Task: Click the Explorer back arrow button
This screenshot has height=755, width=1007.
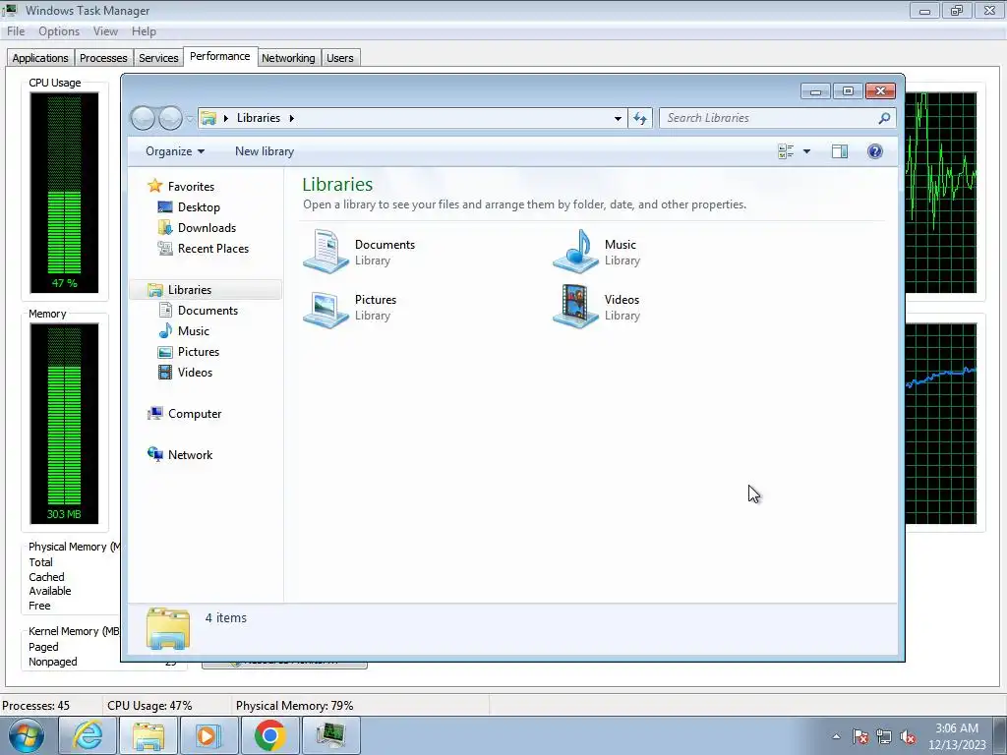Action: [143, 118]
